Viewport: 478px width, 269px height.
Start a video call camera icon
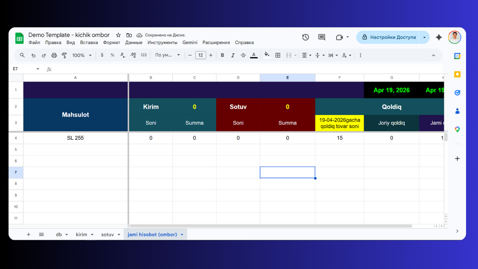(x=339, y=37)
